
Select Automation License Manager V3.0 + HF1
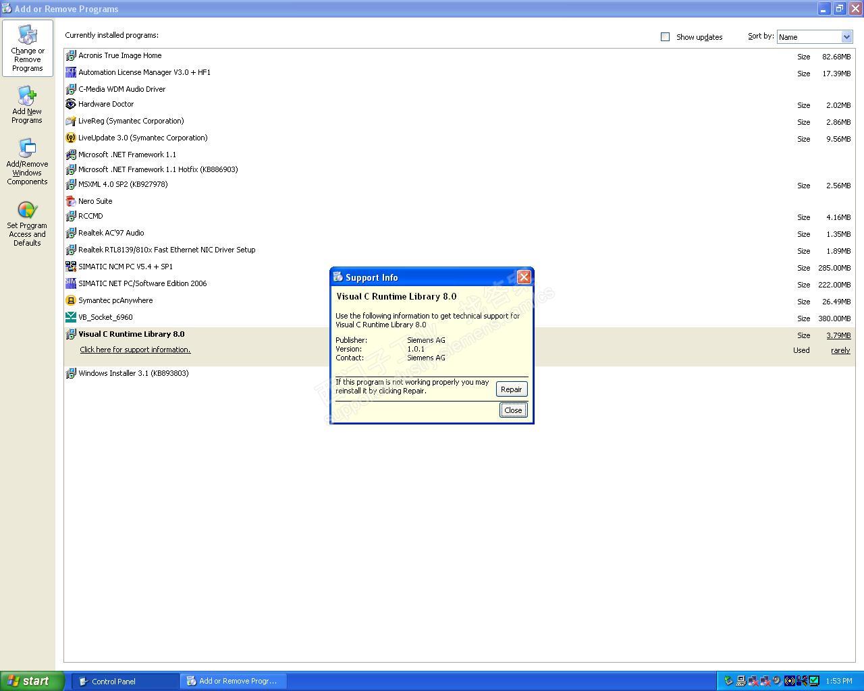tap(459, 73)
